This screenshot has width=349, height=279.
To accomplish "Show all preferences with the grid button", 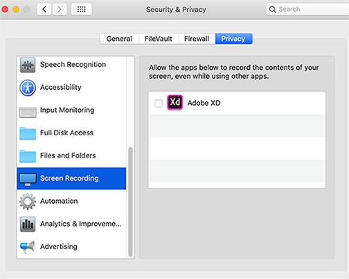I will 82,9.
